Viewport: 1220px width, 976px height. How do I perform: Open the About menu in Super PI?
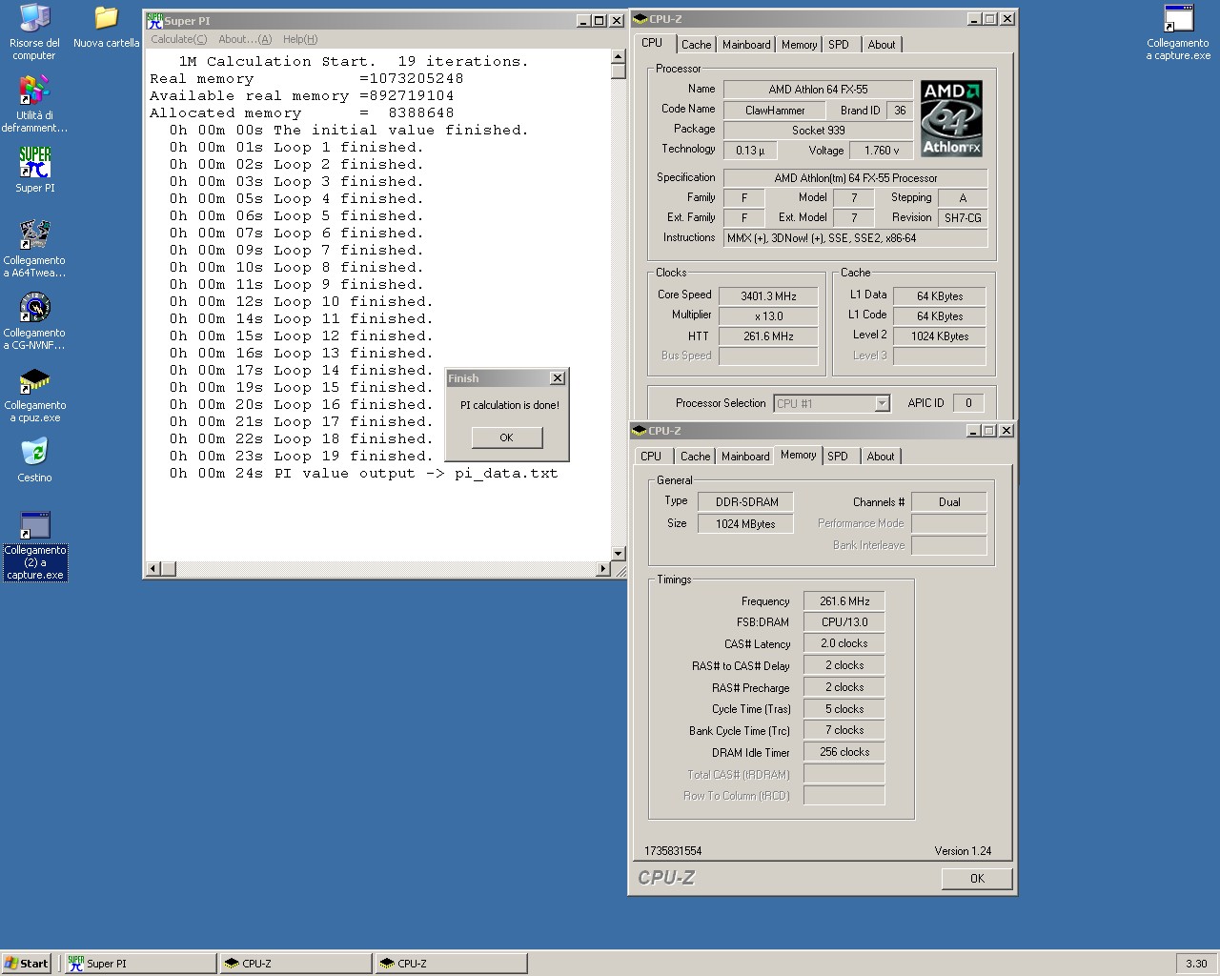coord(245,39)
